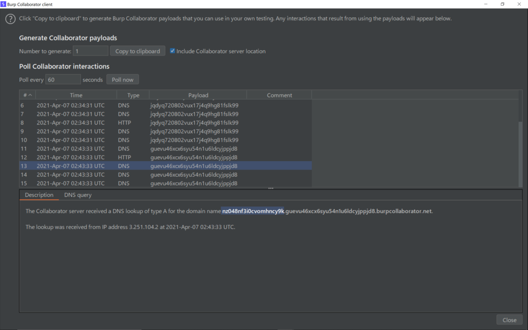Click the Poll now button

point(123,80)
